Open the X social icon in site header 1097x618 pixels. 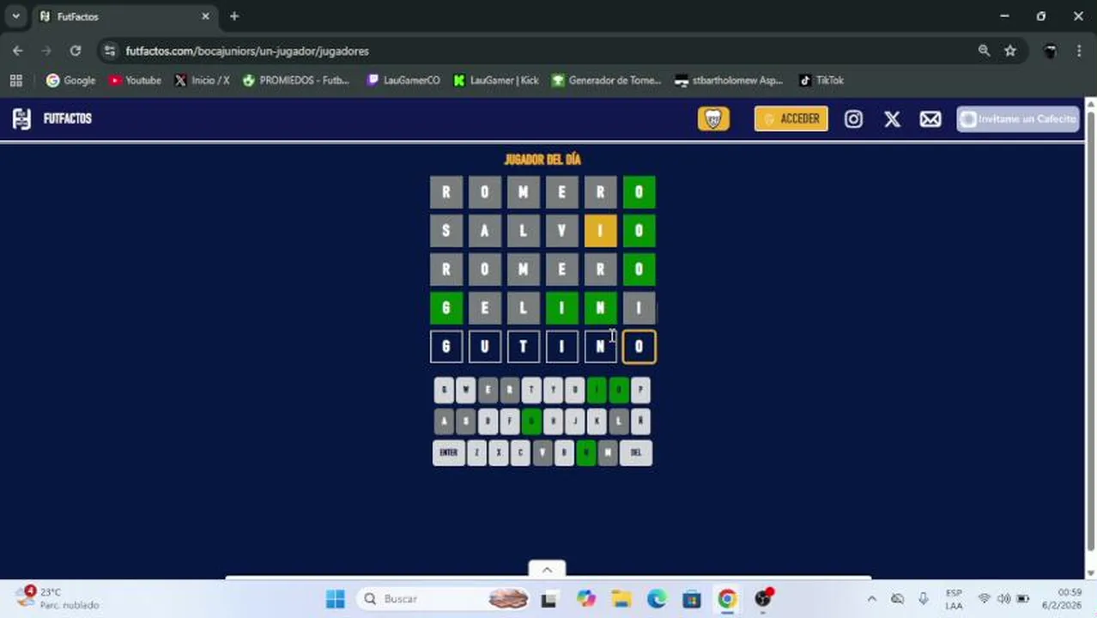[x=892, y=119]
